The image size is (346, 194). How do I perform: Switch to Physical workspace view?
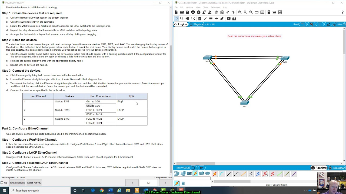pos(197,24)
